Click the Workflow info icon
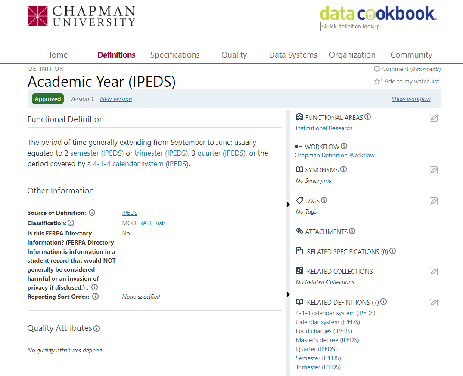463x376 pixels. tap(344, 146)
